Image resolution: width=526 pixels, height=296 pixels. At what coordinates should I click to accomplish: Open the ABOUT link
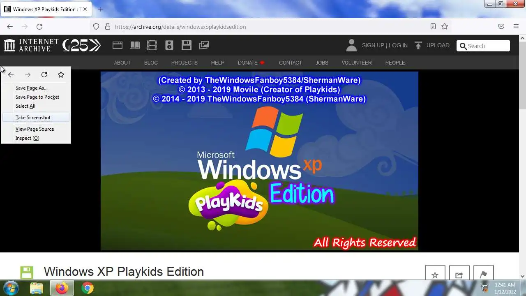coord(122,63)
